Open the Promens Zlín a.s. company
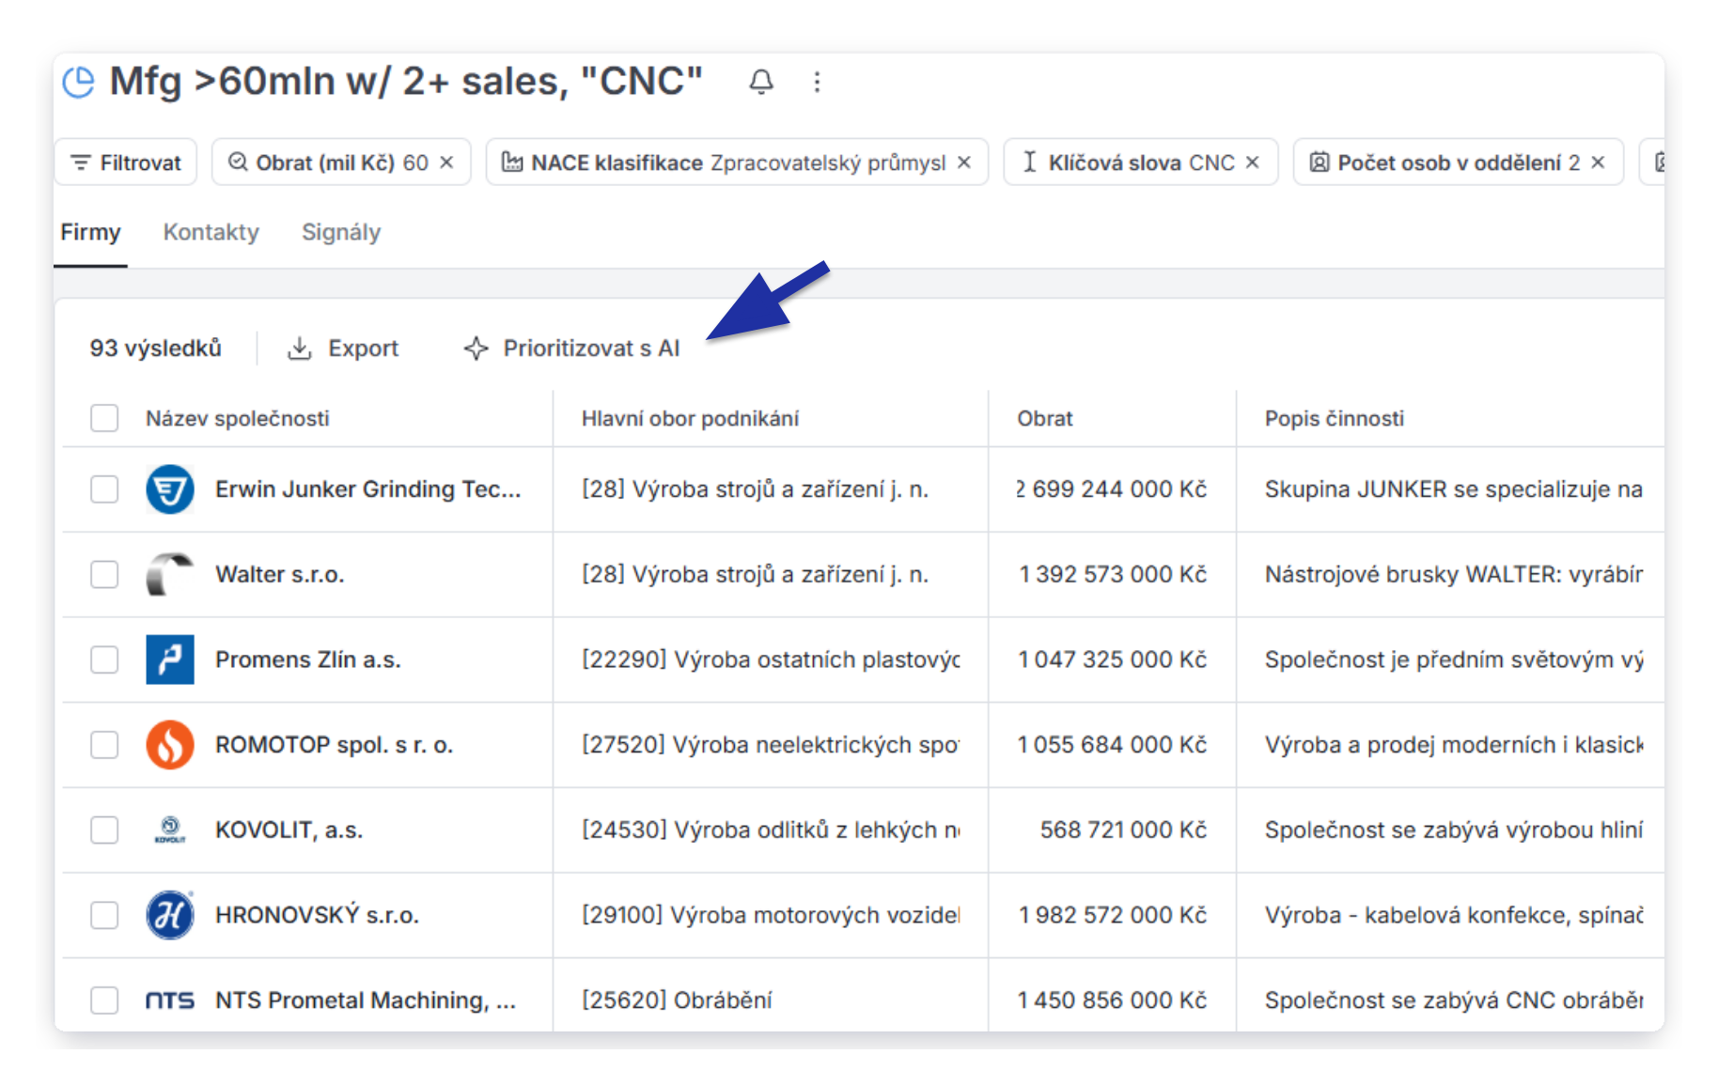The image size is (1718, 1085). 307,659
